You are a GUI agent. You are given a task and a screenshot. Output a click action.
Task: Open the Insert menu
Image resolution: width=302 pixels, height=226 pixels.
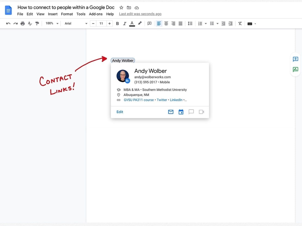pyautogui.click(x=53, y=14)
